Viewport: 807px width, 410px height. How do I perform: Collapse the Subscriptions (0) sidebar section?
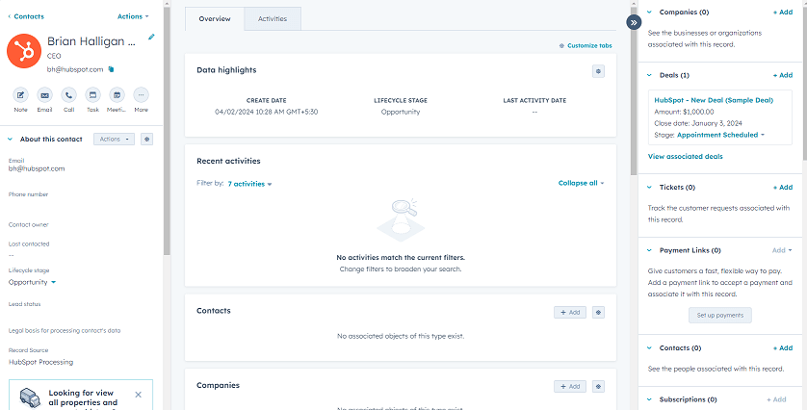tap(649, 399)
